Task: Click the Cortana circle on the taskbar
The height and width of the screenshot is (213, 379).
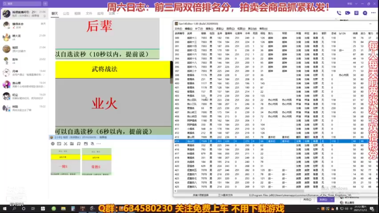Action: (23, 209)
